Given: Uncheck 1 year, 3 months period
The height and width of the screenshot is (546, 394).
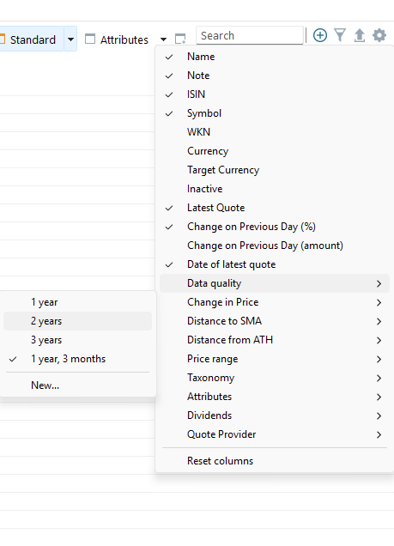Looking at the screenshot, I should pyautogui.click(x=77, y=359).
